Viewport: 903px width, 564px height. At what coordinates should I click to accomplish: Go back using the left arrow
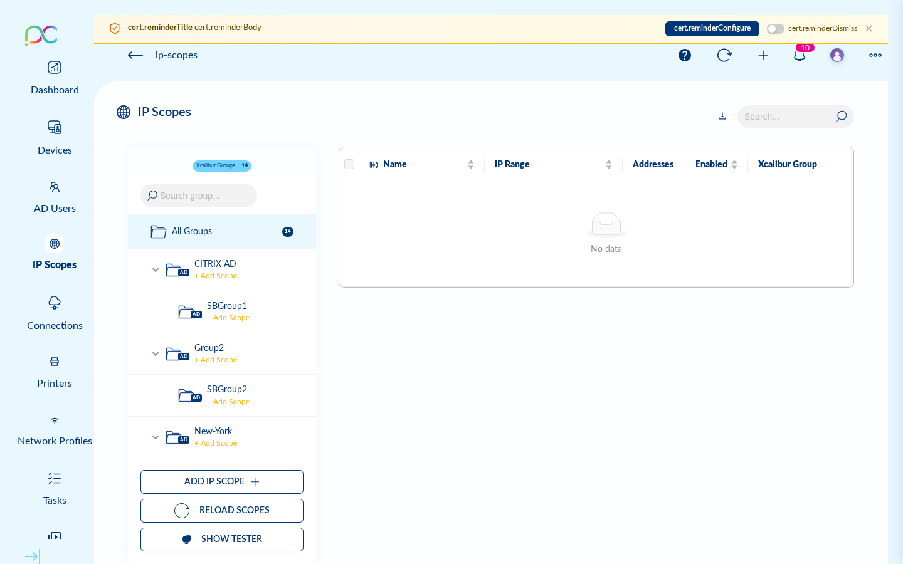(x=135, y=55)
